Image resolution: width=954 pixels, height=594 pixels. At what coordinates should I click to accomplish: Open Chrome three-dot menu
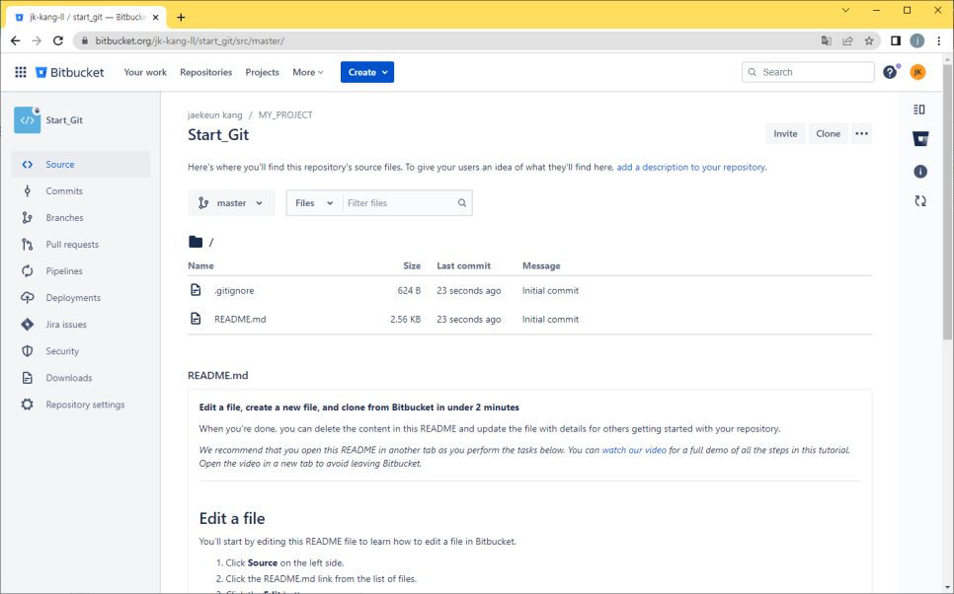pos(939,40)
